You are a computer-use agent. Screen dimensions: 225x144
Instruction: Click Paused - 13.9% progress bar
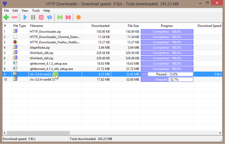coord(167,74)
